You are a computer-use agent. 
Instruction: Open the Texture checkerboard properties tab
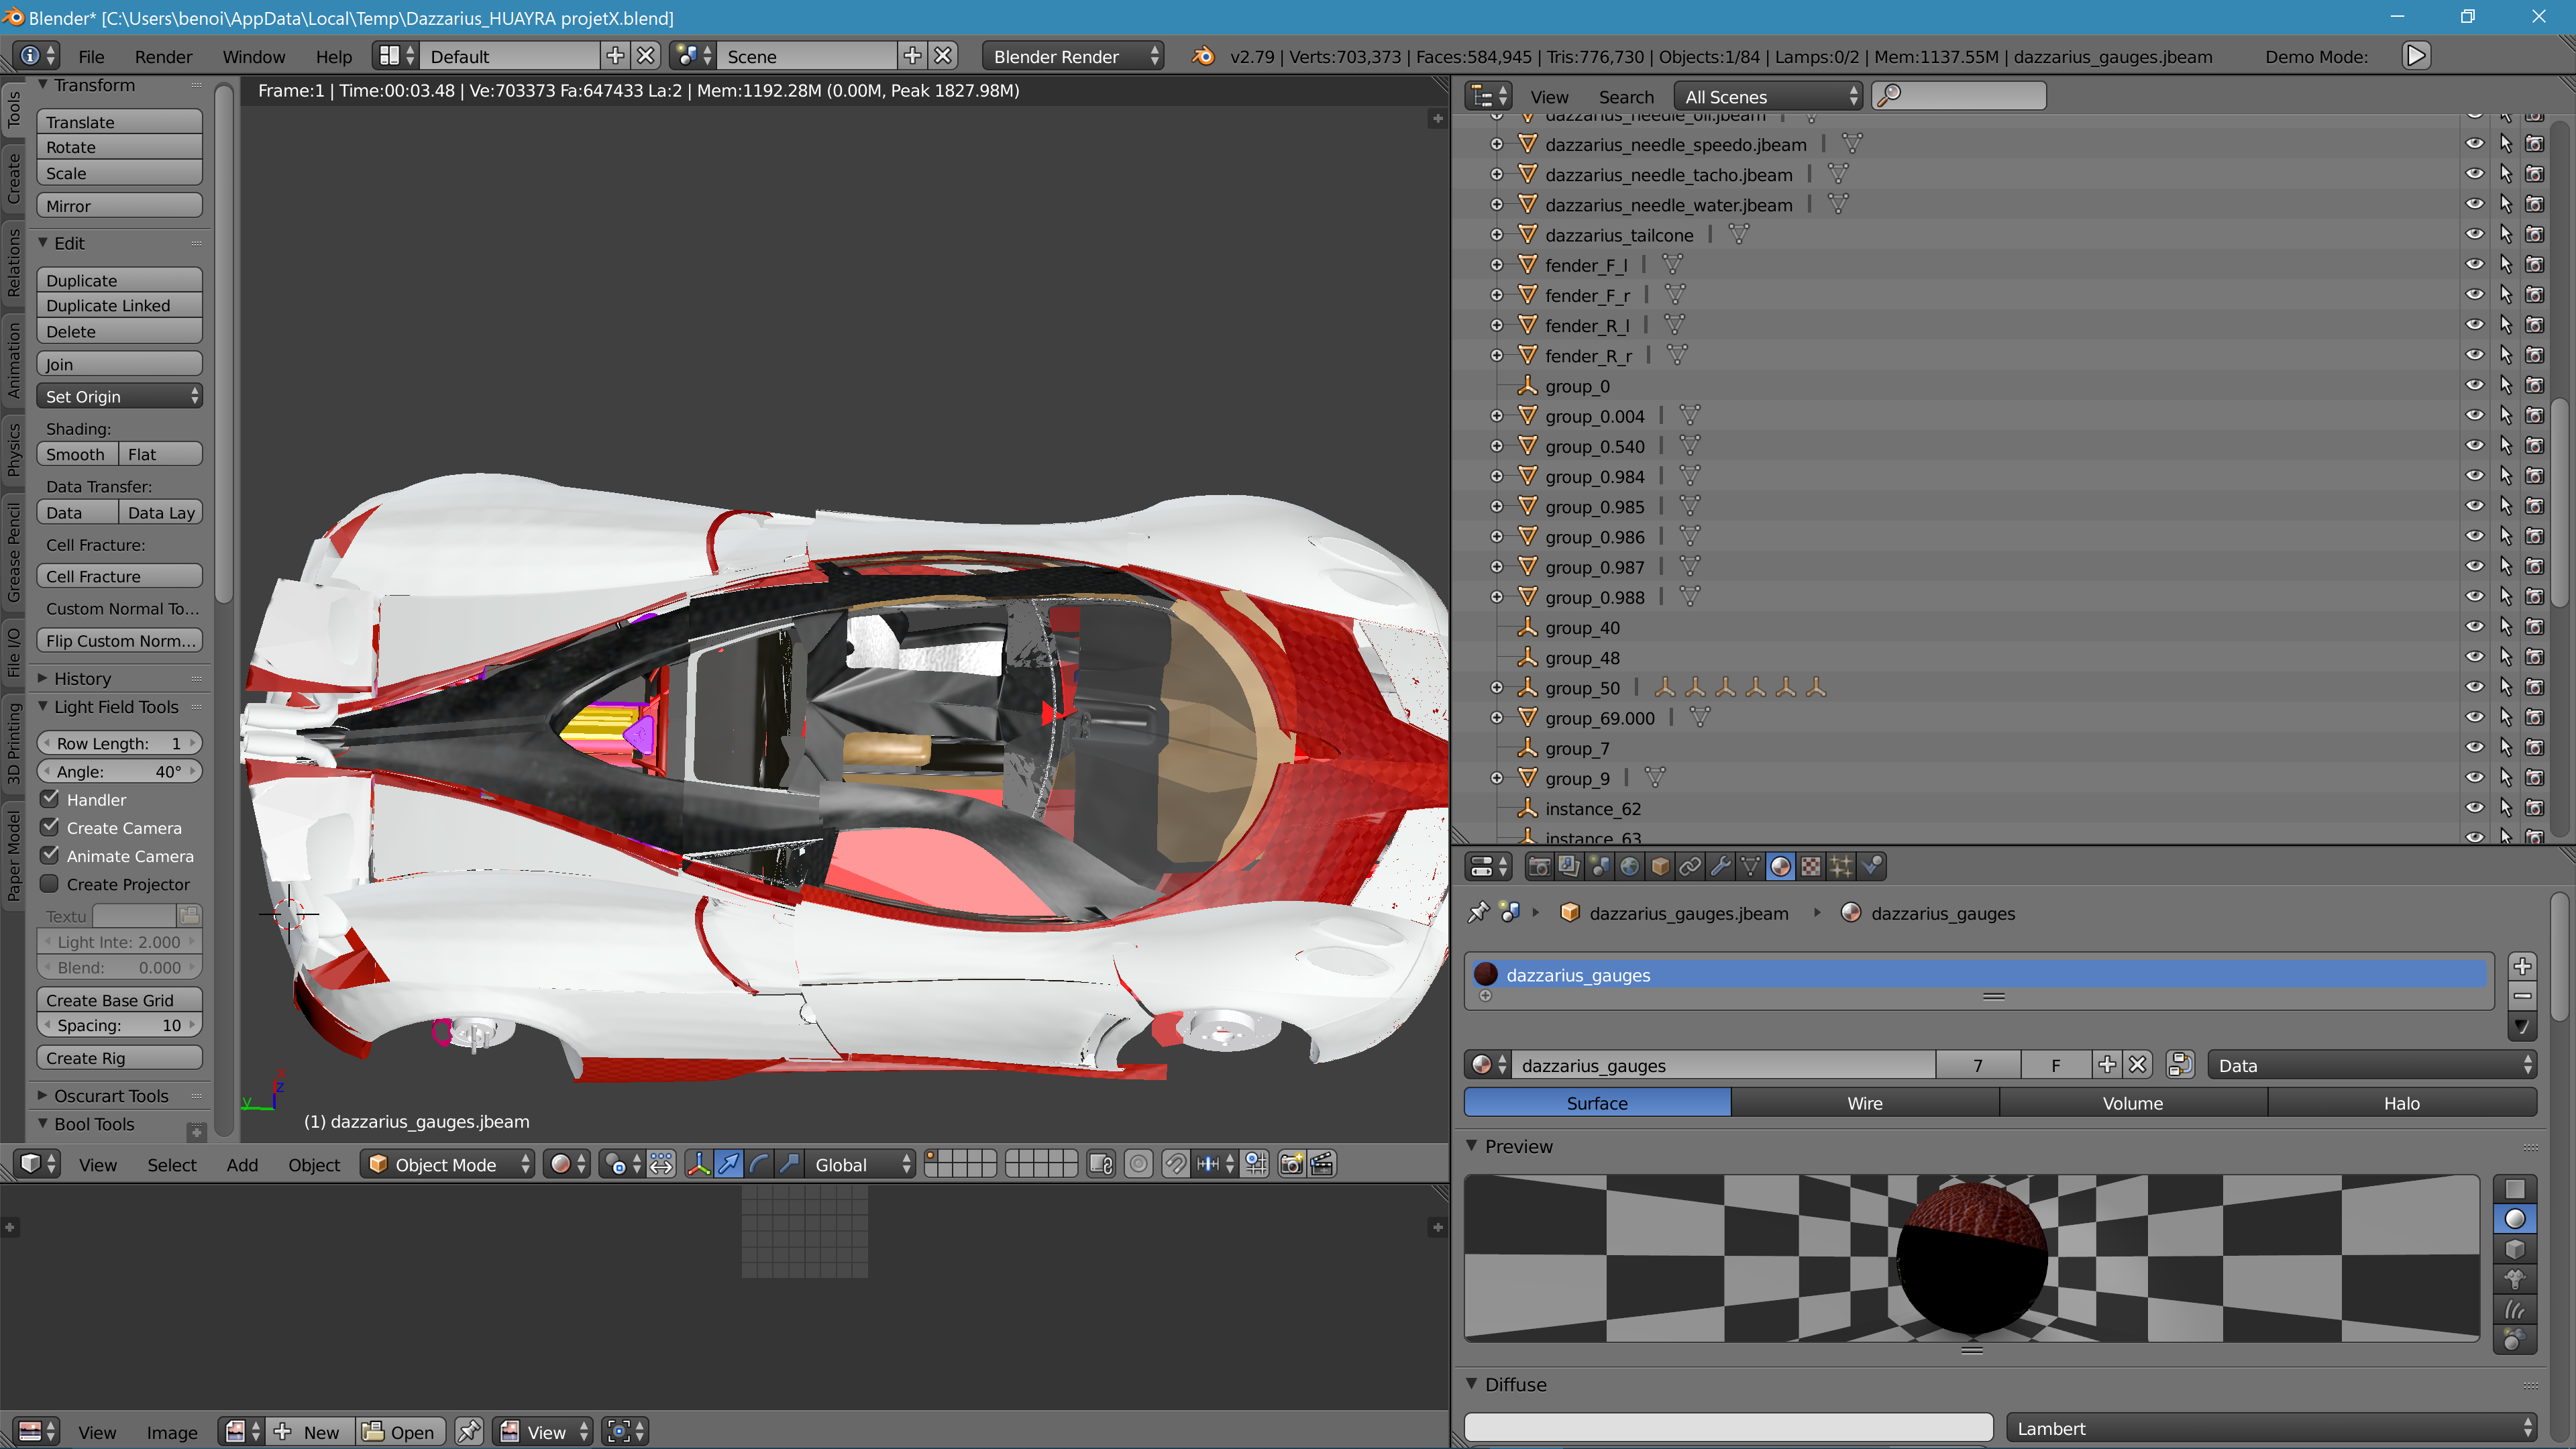point(1810,867)
